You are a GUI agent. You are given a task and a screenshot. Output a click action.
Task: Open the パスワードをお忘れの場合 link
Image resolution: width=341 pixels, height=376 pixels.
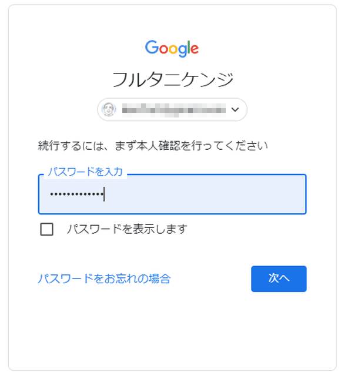pos(104,278)
